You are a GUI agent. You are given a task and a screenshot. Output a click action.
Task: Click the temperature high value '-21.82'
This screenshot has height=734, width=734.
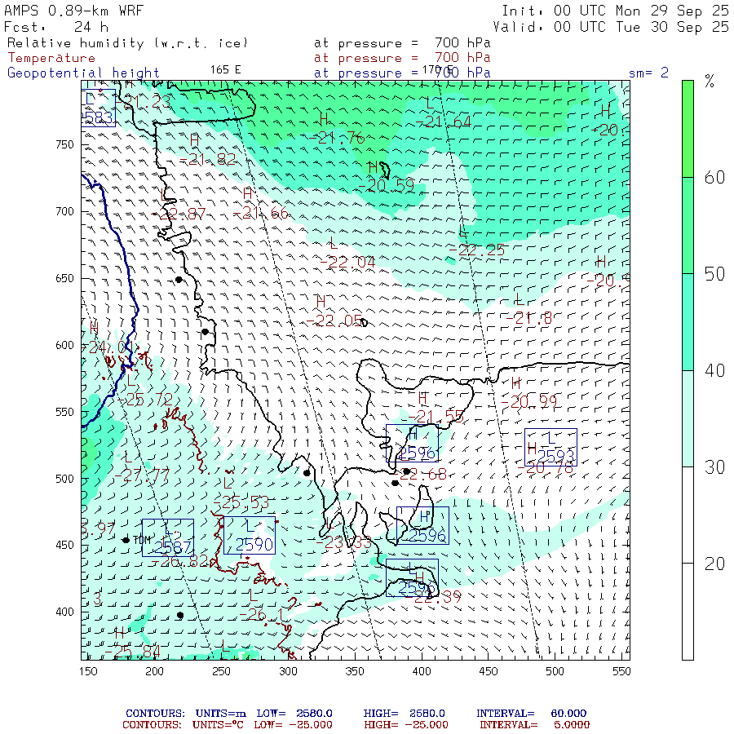[208, 160]
